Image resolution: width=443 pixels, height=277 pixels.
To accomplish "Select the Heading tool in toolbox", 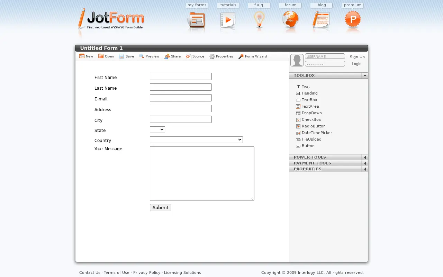I will coord(307,93).
